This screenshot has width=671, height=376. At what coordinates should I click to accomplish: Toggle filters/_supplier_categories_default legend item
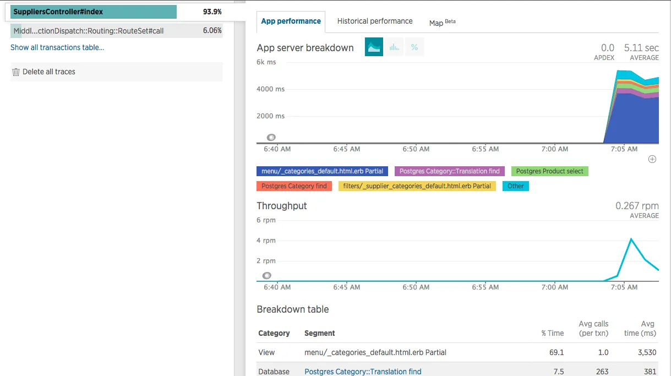[417, 186]
